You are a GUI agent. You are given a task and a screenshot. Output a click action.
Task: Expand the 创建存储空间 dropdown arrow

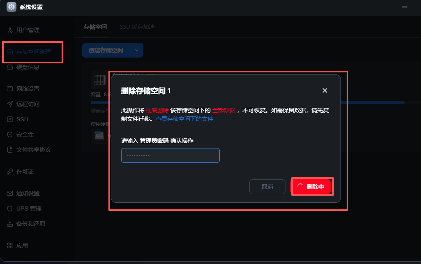coord(137,50)
